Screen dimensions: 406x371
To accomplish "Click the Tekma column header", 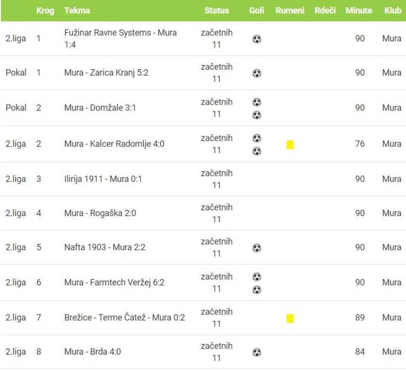I will [77, 11].
